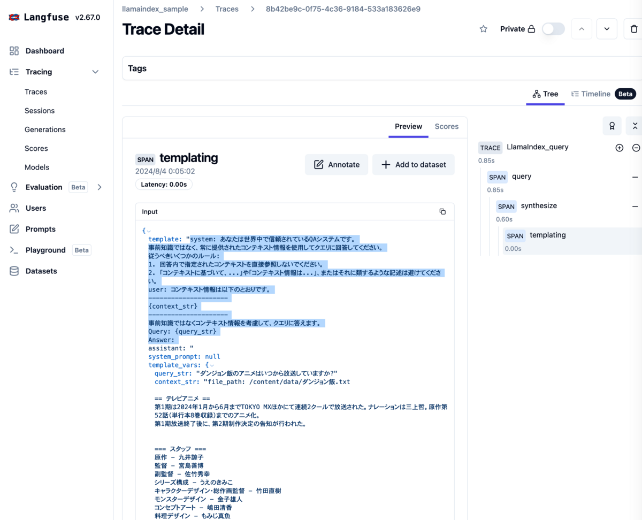Collapse the query span node

(635, 177)
